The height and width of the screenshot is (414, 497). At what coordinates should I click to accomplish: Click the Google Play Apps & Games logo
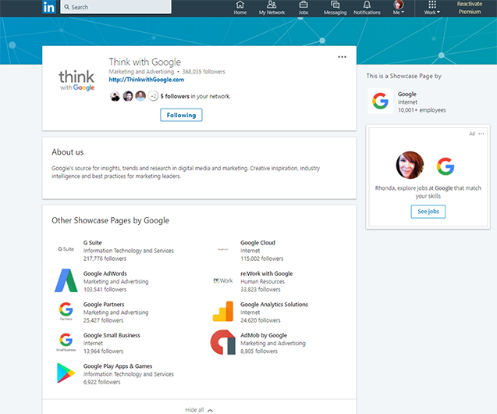coord(66,373)
